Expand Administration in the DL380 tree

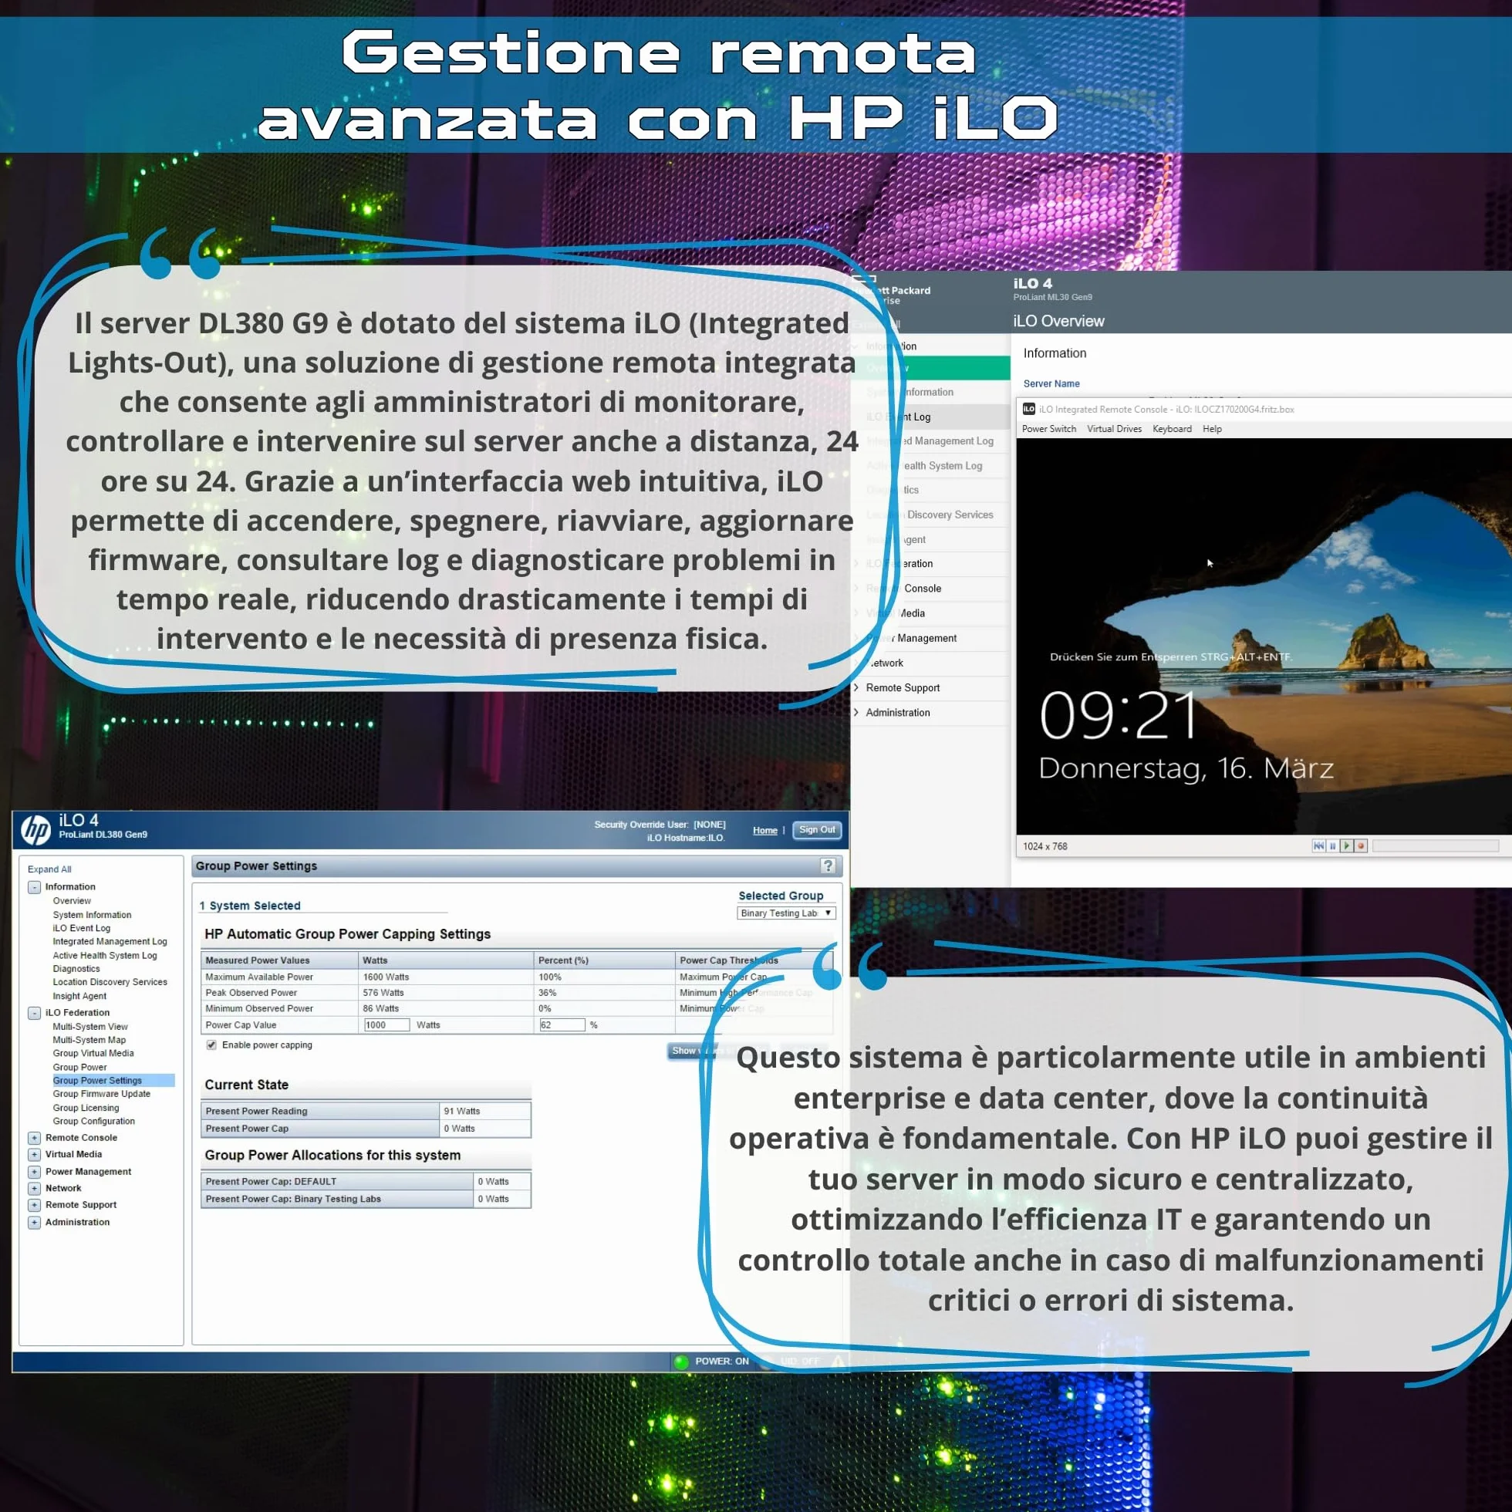point(35,1223)
